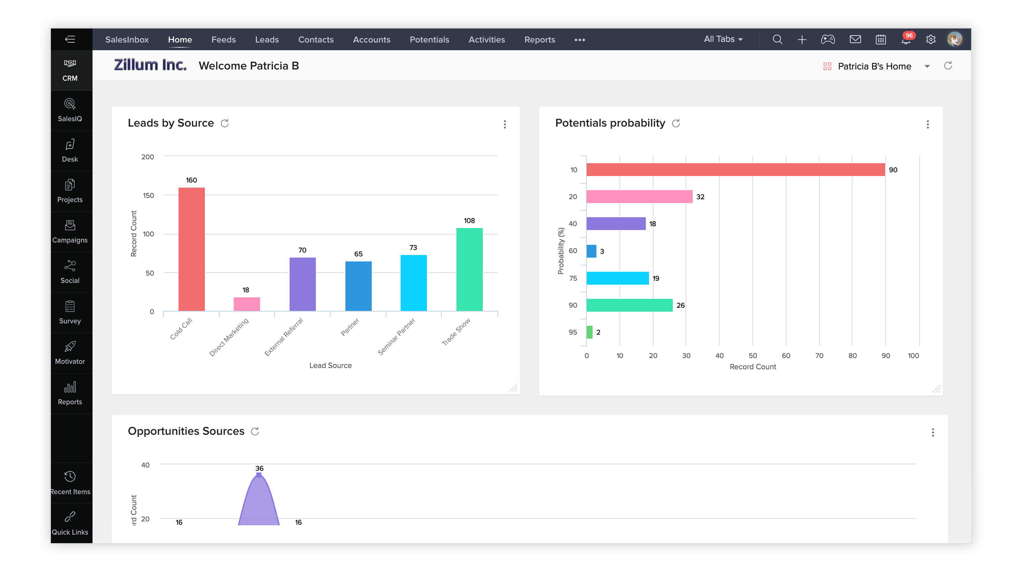Click the red Cold Call bar
Screen dimensions: 1022x572
[191, 249]
